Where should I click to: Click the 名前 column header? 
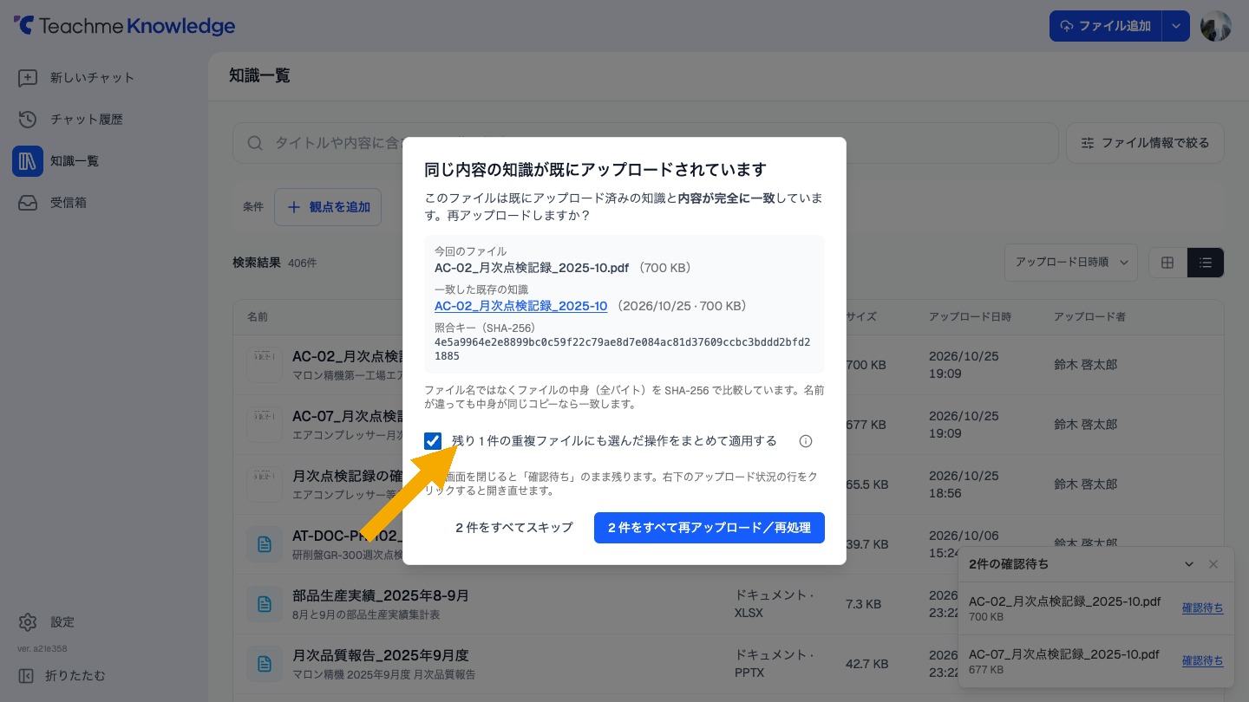(x=258, y=317)
